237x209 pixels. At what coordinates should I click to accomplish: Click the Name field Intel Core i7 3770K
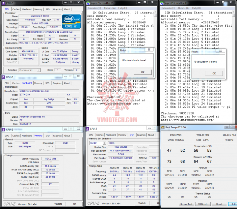[40, 16]
